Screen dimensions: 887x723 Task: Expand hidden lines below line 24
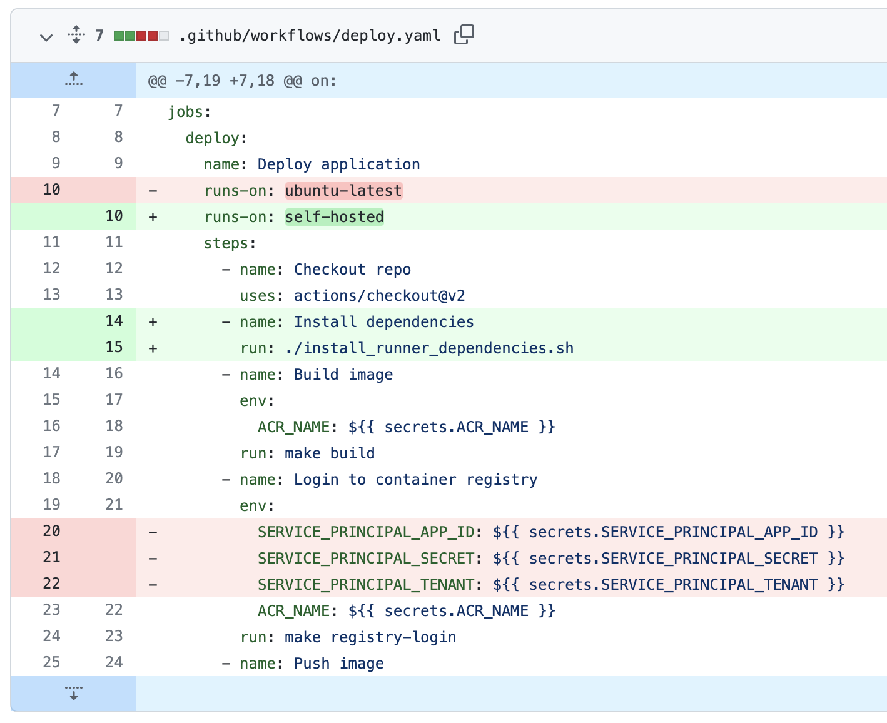pos(73,693)
